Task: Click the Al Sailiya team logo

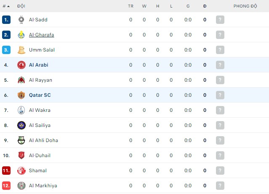Action: 21,125
